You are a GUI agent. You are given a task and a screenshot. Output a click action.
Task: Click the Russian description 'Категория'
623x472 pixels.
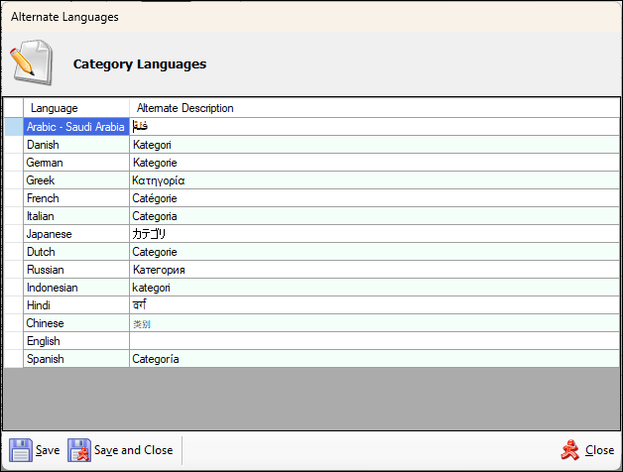coord(159,270)
